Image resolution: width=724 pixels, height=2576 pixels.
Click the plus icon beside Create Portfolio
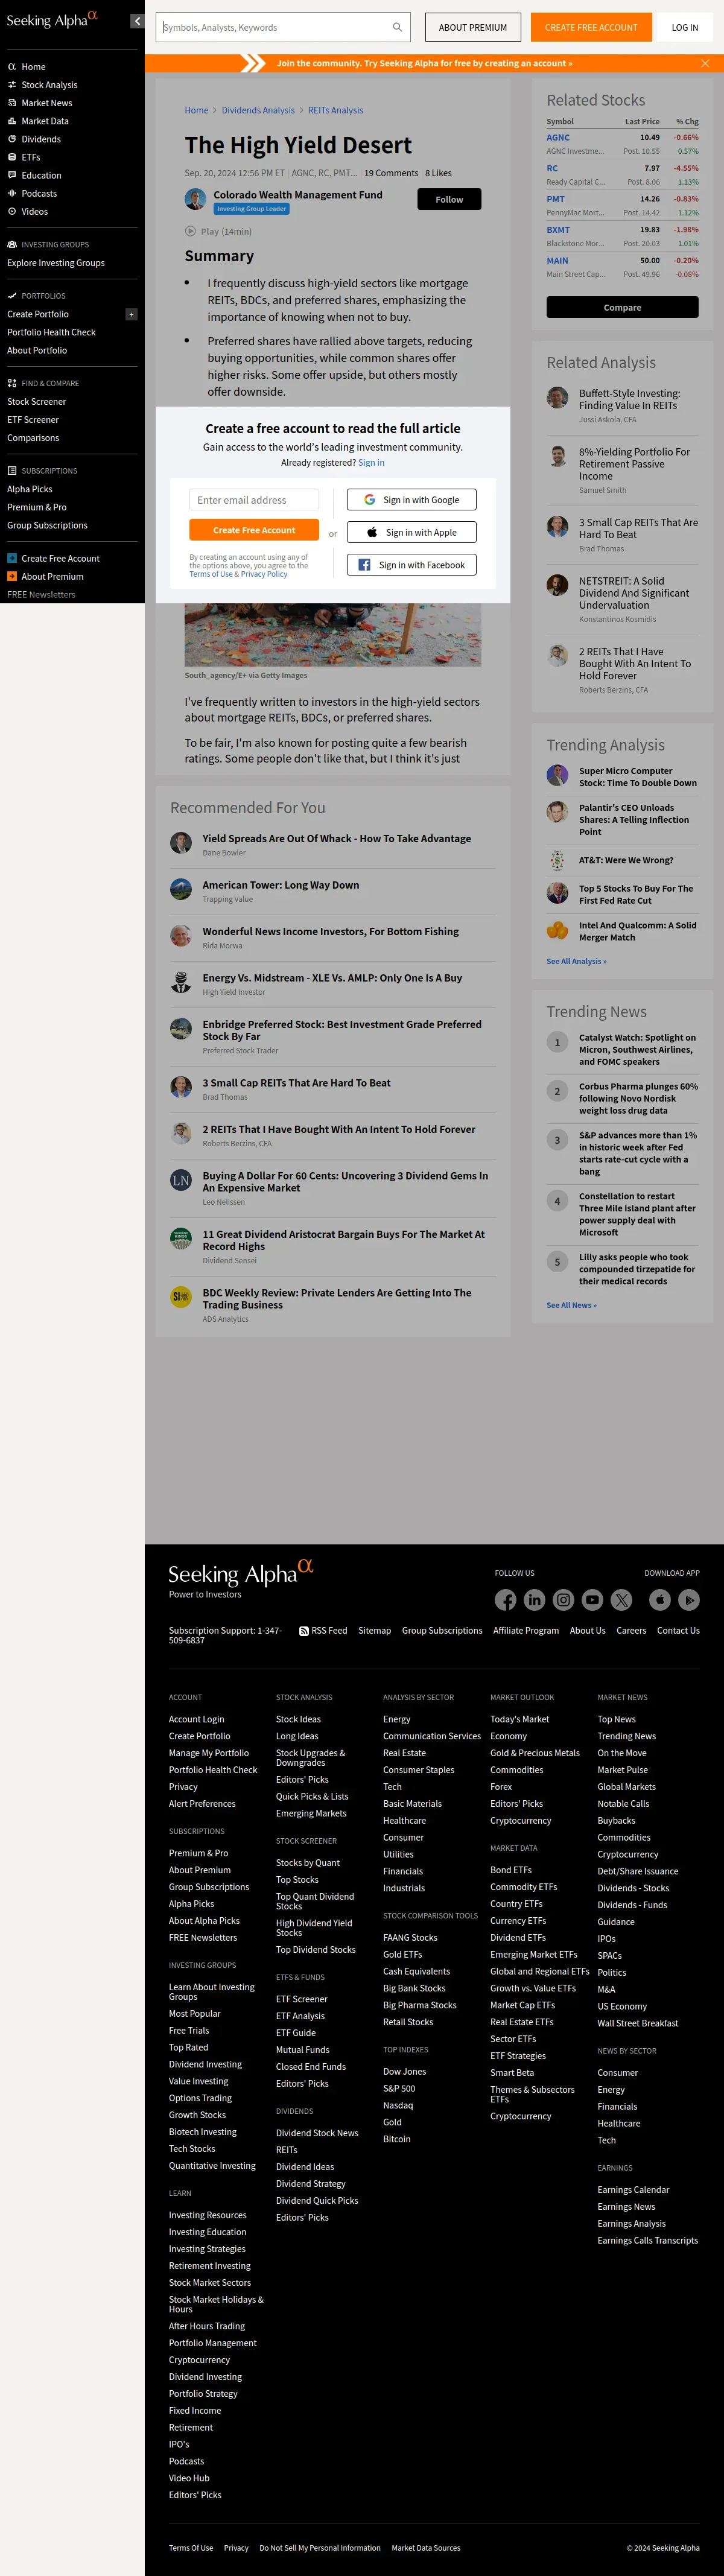tap(131, 314)
